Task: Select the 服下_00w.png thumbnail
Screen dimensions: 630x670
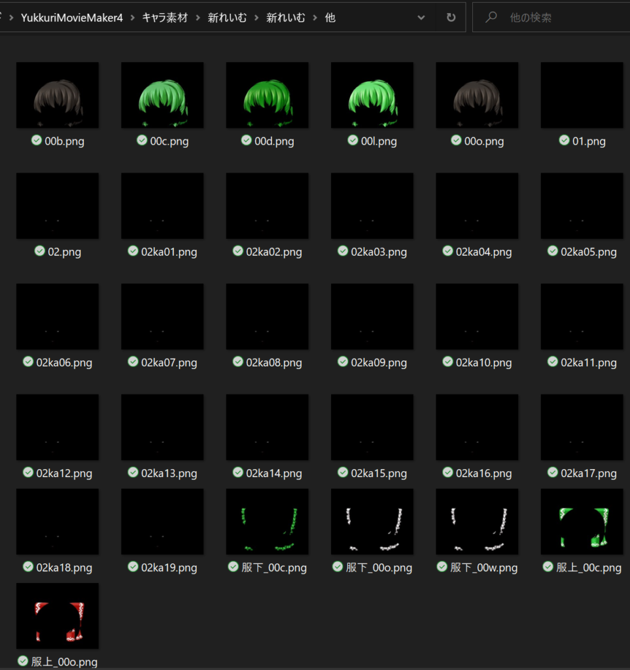Action: (477, 521)
